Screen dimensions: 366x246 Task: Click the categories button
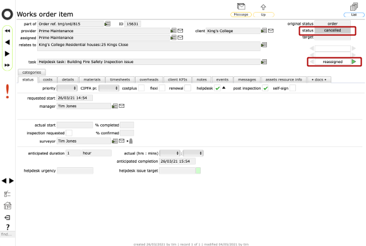click(x=32, y=73)
